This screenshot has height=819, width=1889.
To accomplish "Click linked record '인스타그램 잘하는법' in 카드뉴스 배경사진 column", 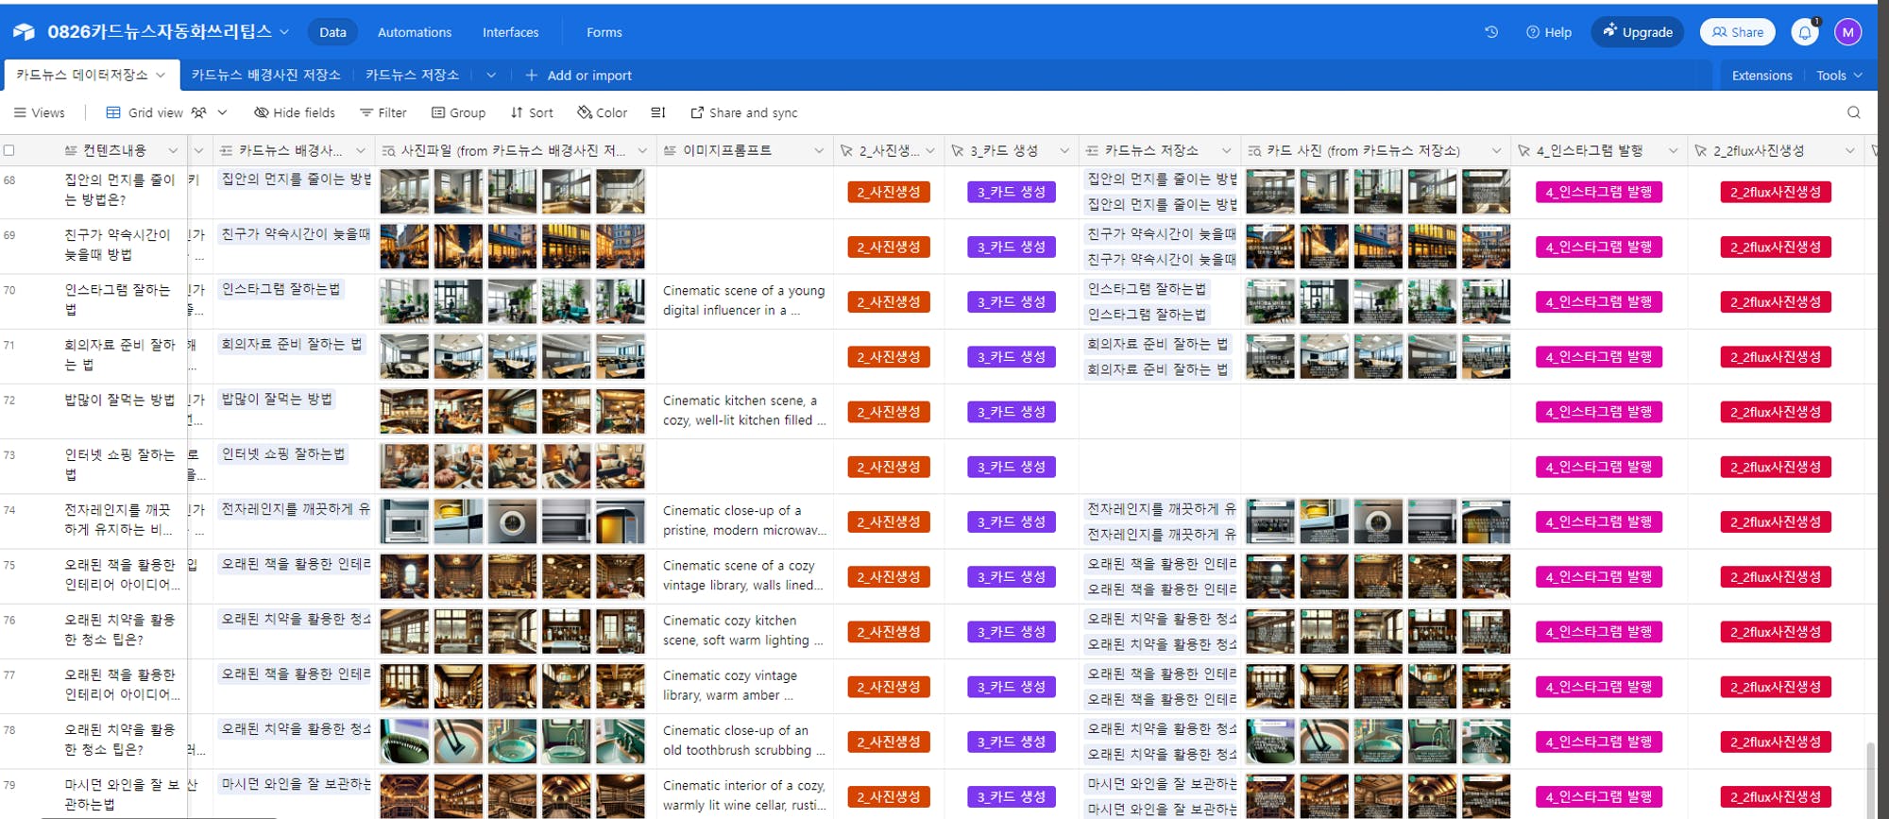I will coord(281,290).
